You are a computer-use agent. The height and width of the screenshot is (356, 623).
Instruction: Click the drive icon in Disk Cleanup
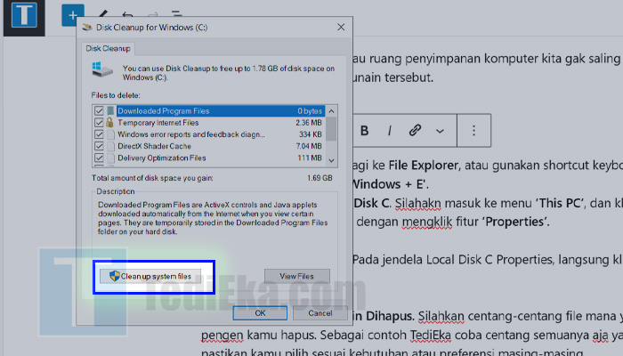pyautogui.click(x=102, y=69)
